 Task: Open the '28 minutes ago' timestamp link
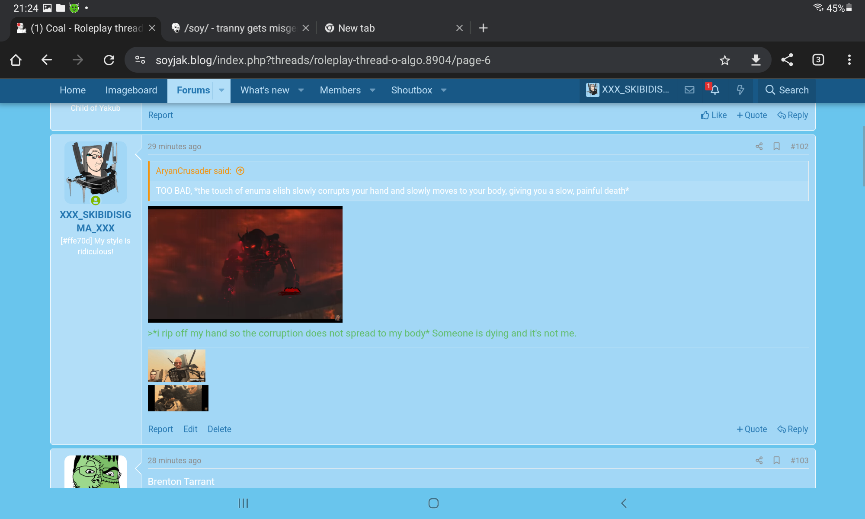point(174,461)
